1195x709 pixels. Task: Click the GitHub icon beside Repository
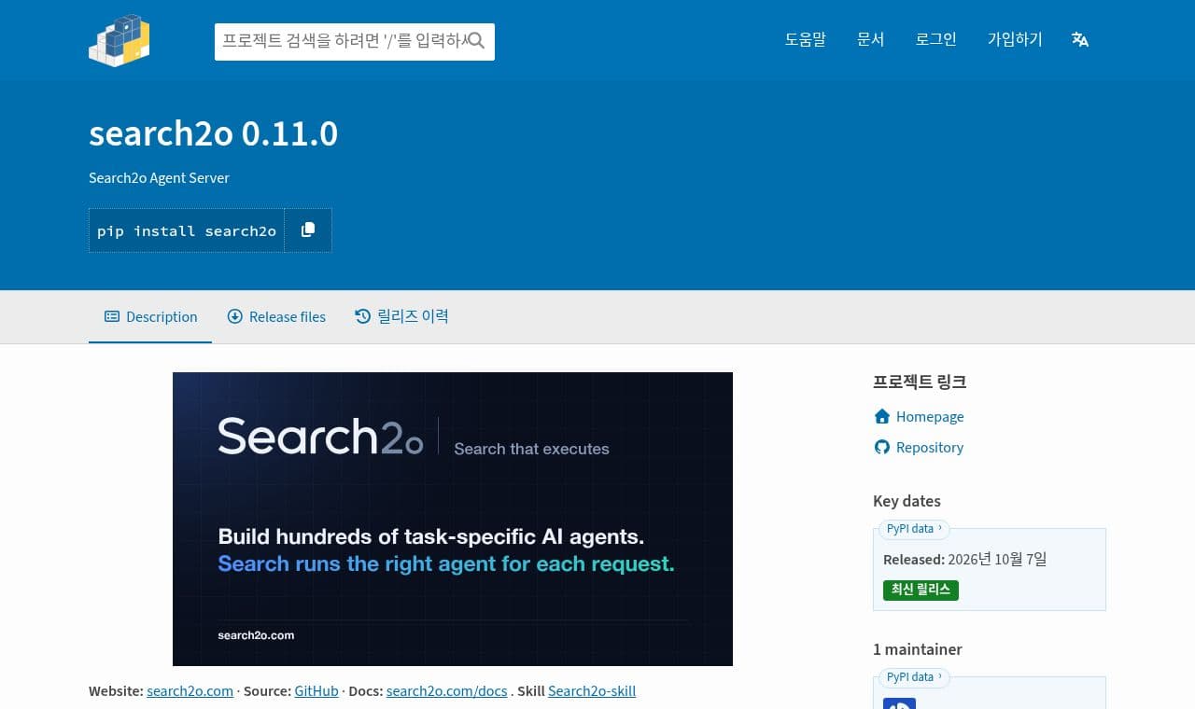(882, 448)
